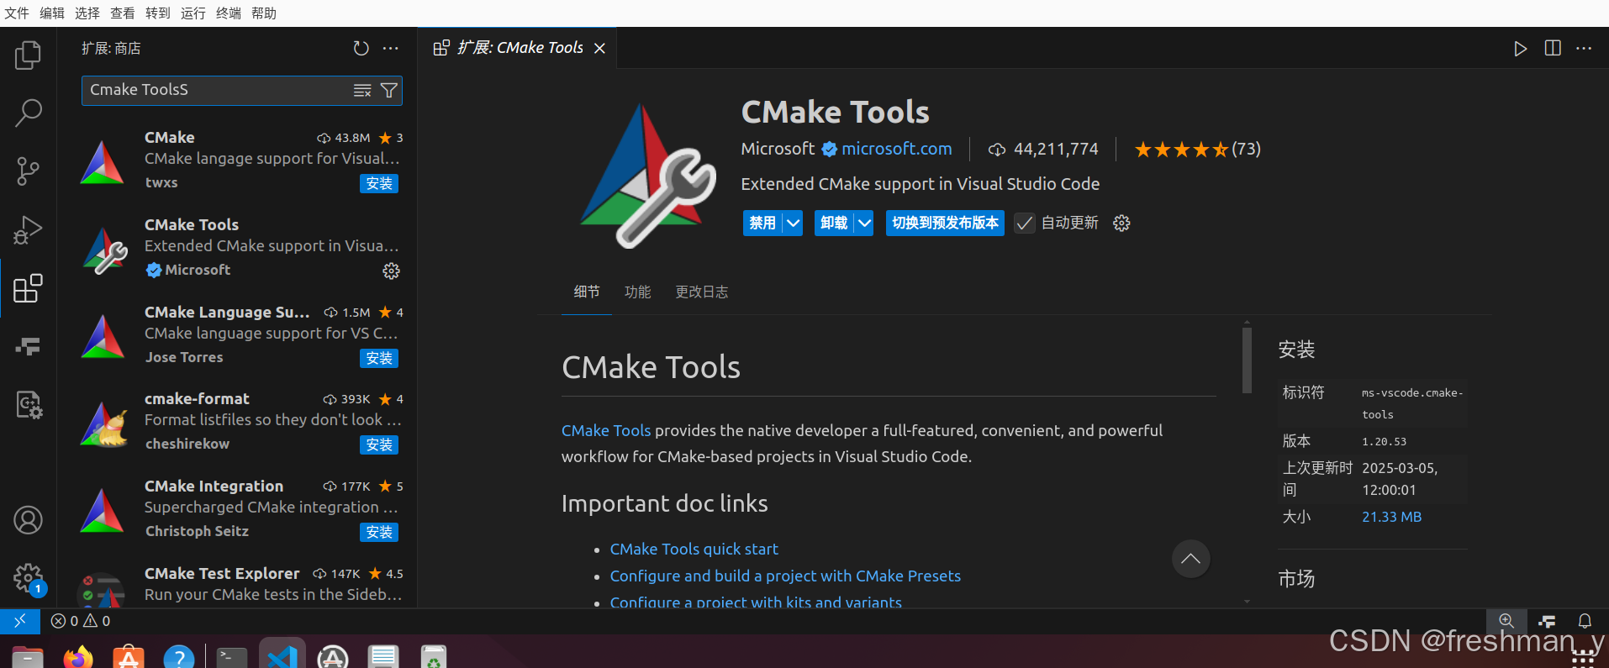
Task: Click the 禁用 button
Action: click(x=762, y=223)
